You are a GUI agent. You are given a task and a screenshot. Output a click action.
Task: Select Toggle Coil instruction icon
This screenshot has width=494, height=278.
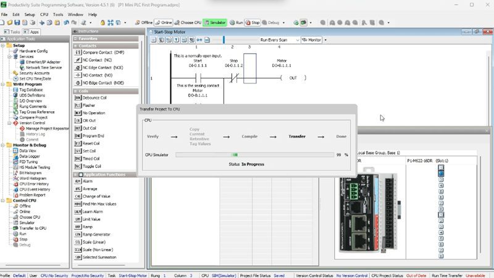click(78, 166)
